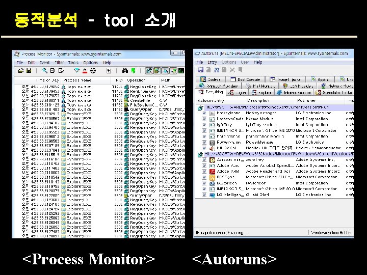Sort by Operation column in Process Monitor

tap(142, 80)
